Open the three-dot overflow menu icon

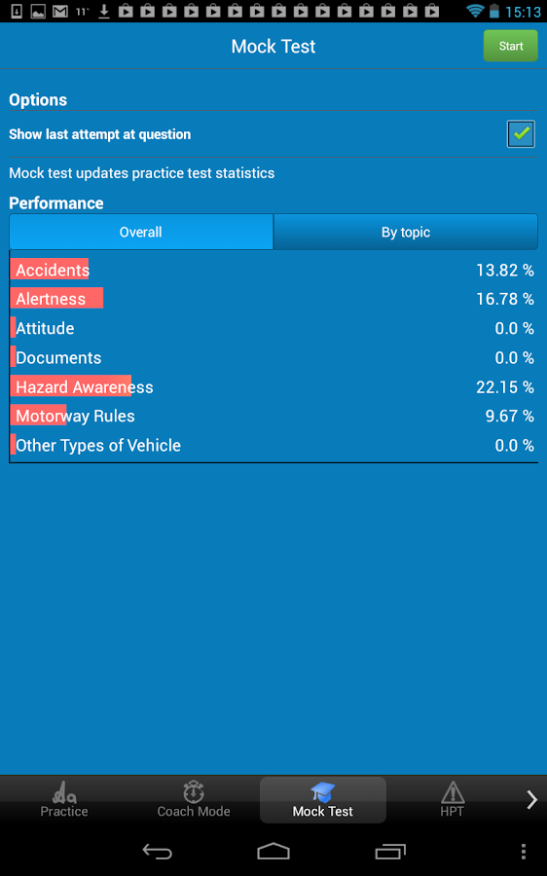523,851
